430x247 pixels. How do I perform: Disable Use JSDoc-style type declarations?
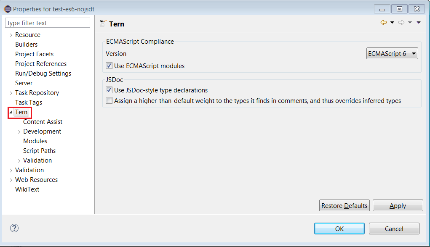click(x=110, y=90)
